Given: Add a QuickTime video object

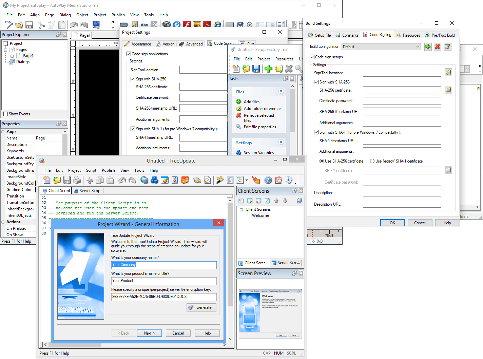Looking at the screenshot, I should (x=177, y=24).
